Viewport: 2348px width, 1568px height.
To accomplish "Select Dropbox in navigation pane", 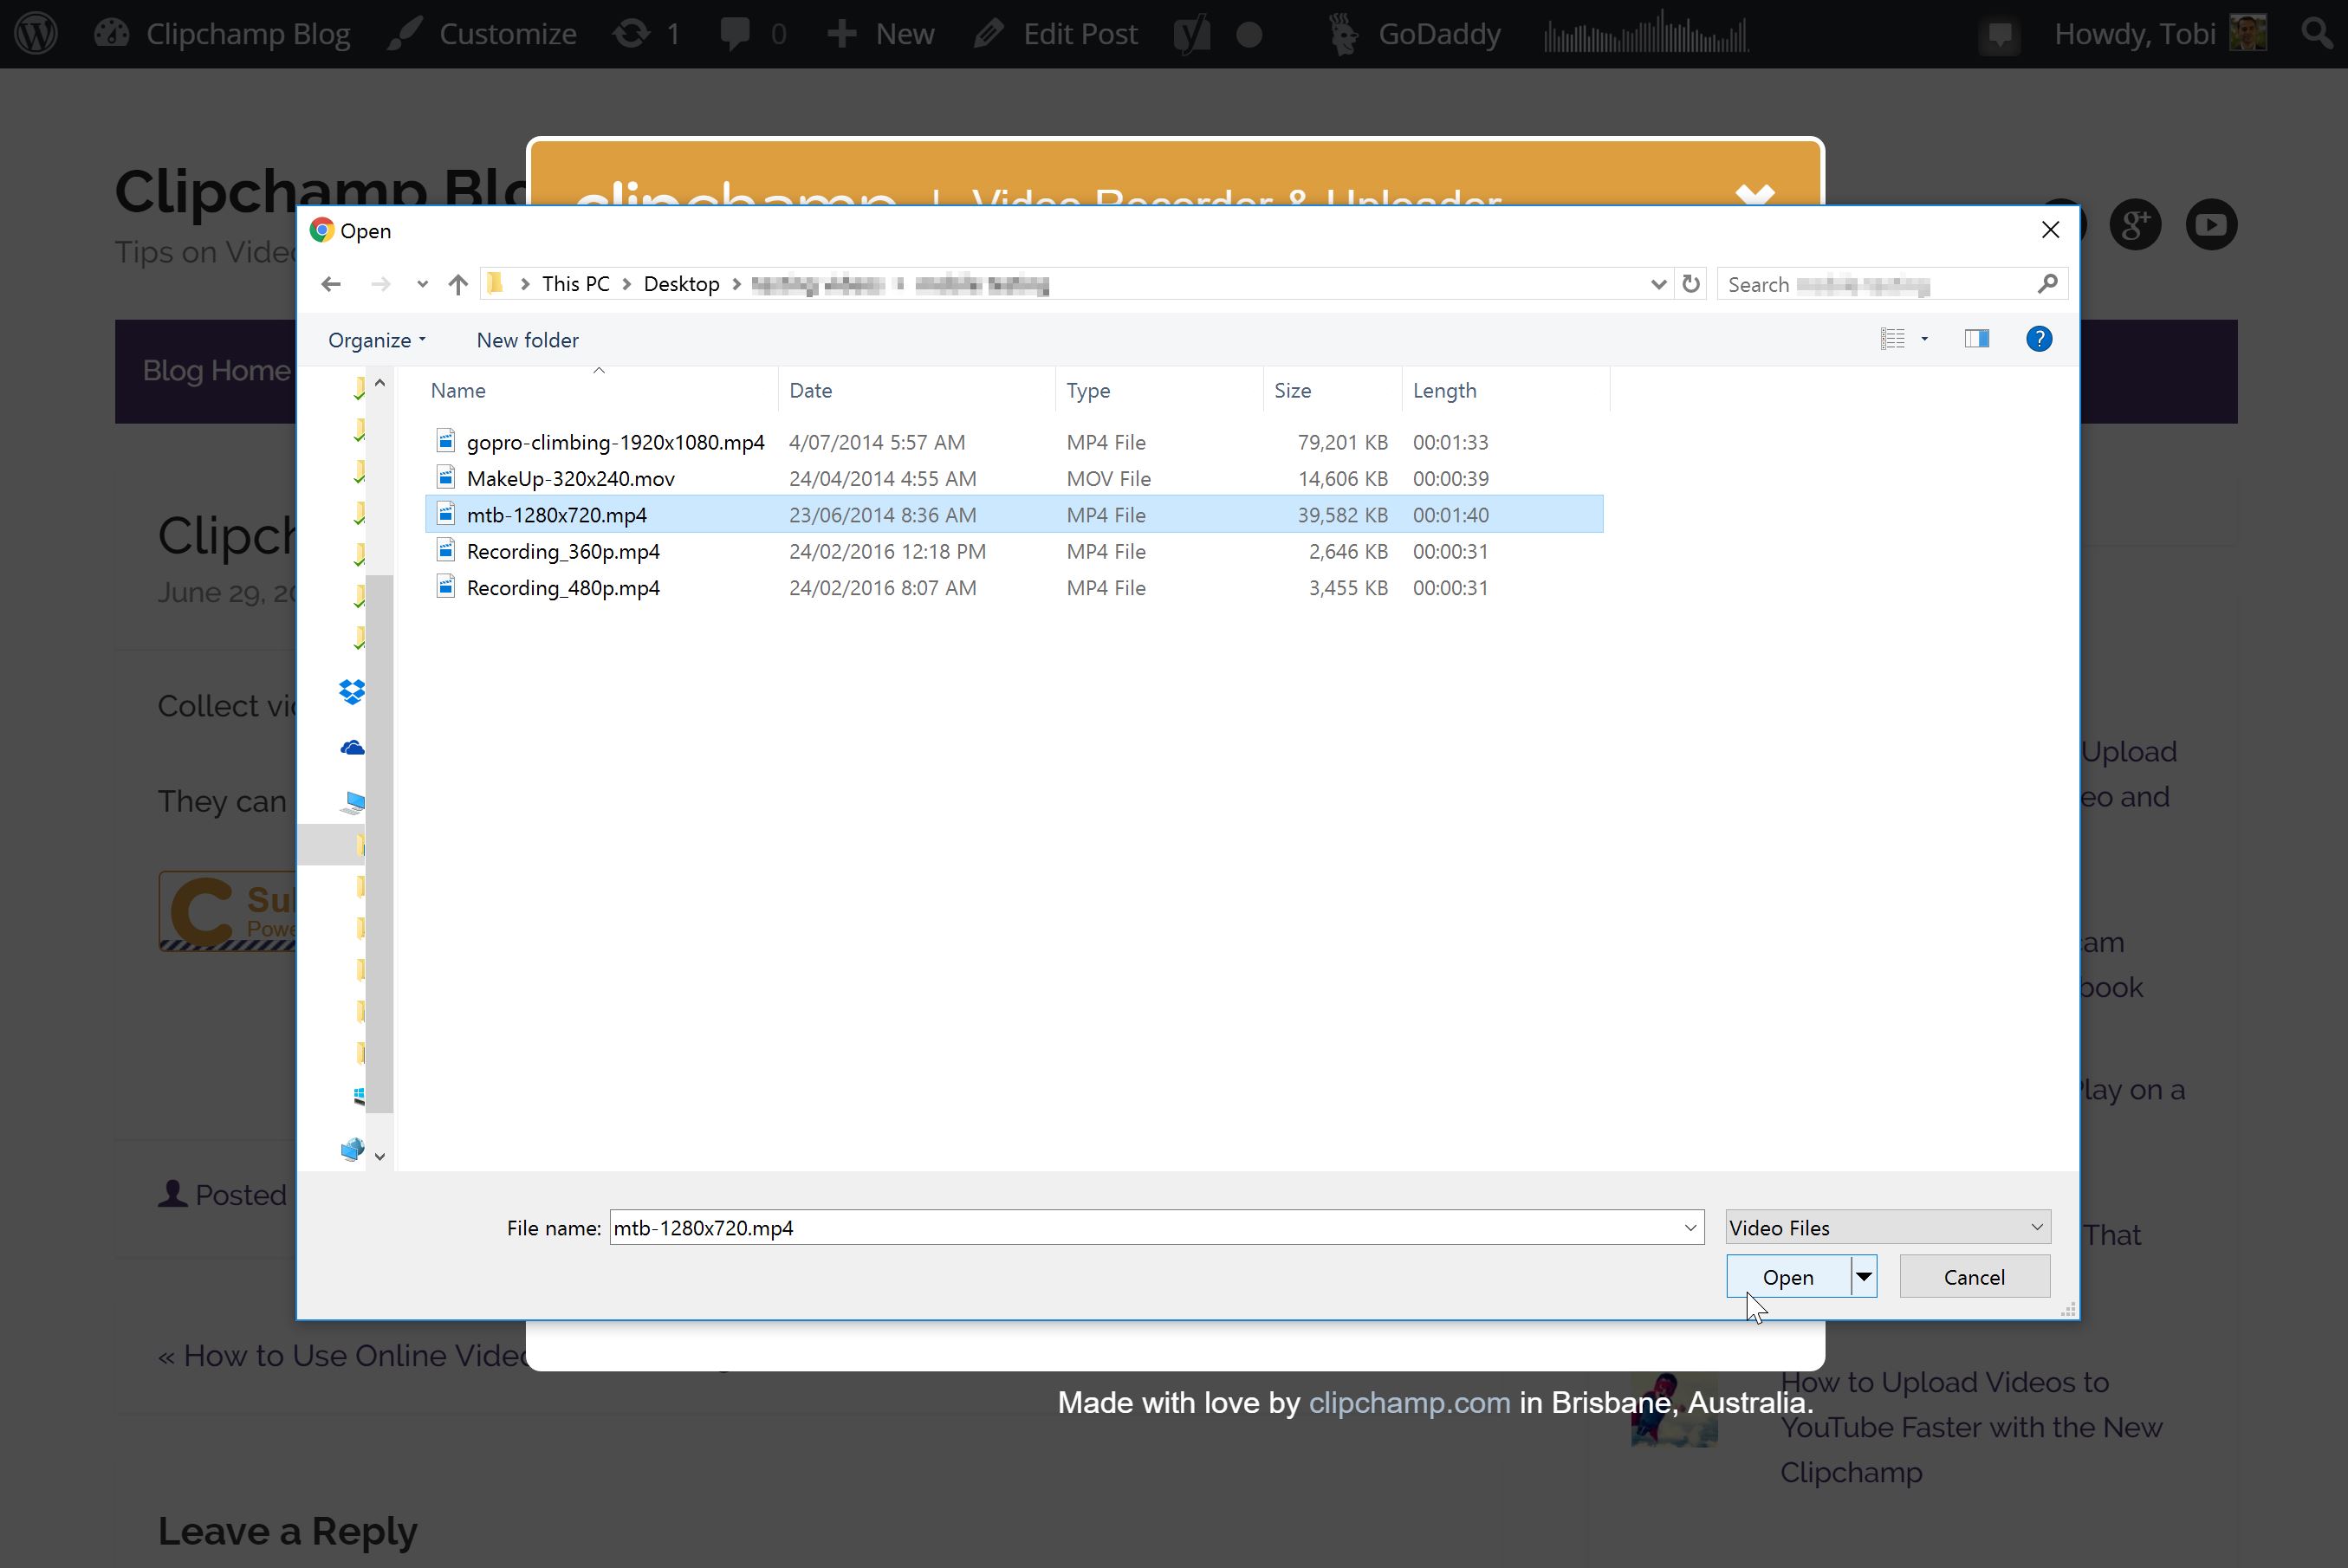I will coord(352,691).
